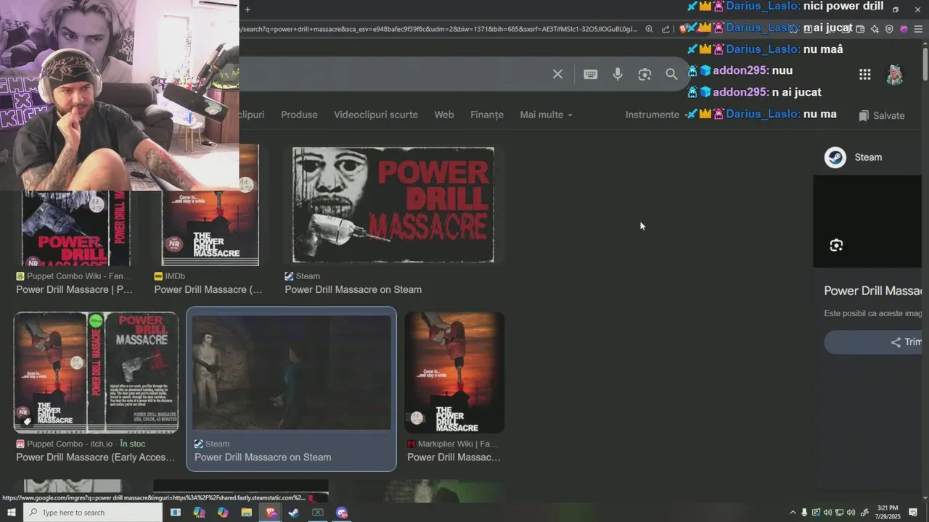This screenshot has width=929, height=522.
Task: Open Copilot from the taskbar
Action: coord(223,513)
